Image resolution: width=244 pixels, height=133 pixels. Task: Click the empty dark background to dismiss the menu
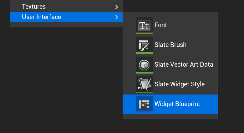point(63,78)
